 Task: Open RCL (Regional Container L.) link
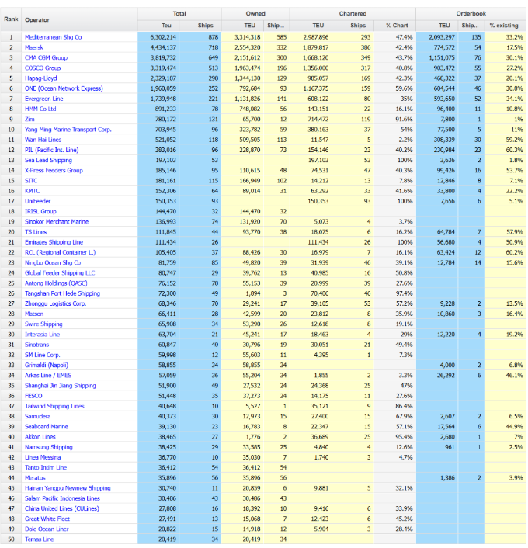60,253
